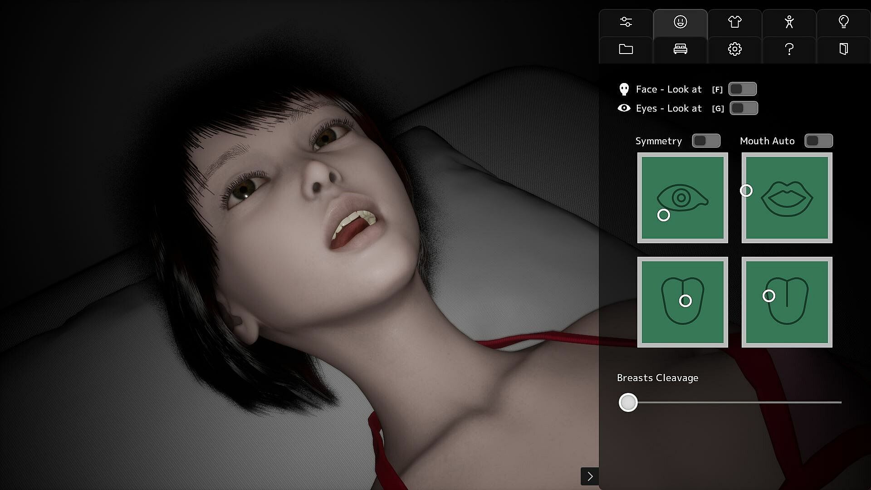Enable the Mouth Auto toggle

[x=818, y=141]
